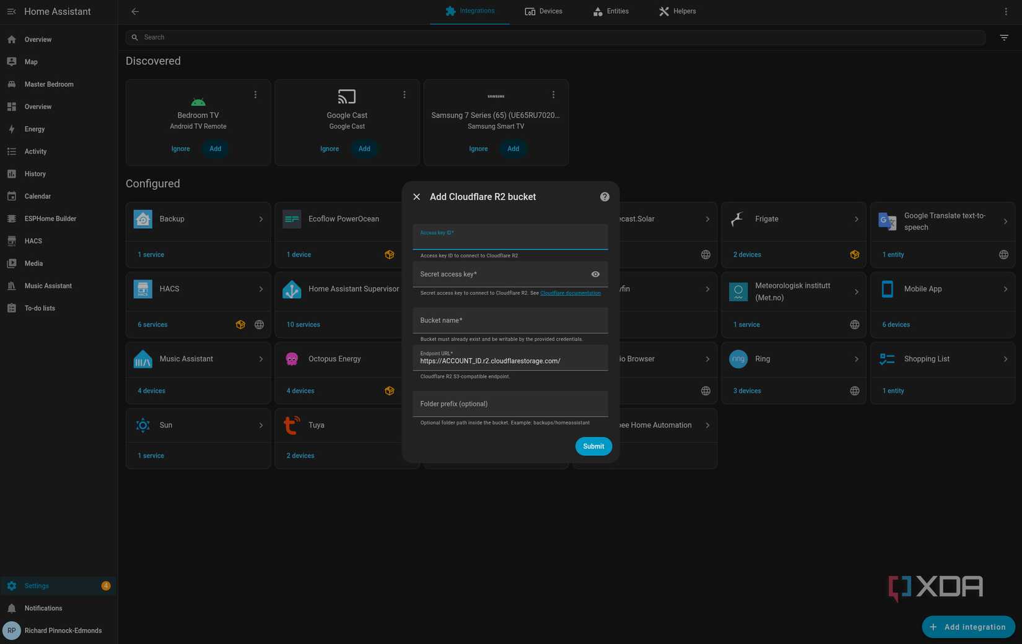The width and height of the screenshot is (1022, 644).
Task: Show the secret access key
Action: tap(595, 274)
